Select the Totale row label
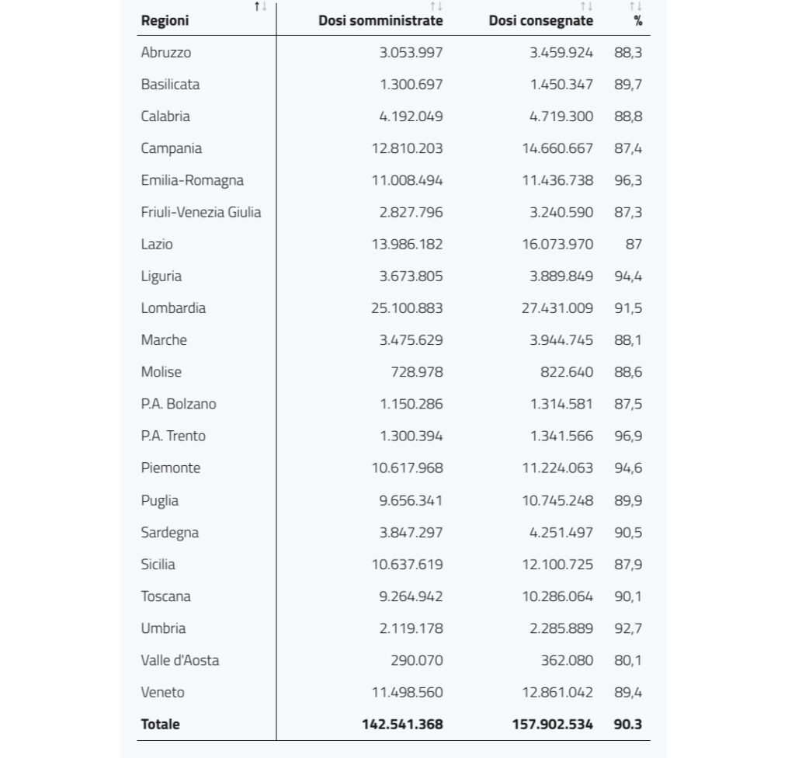 pos(160,725)
